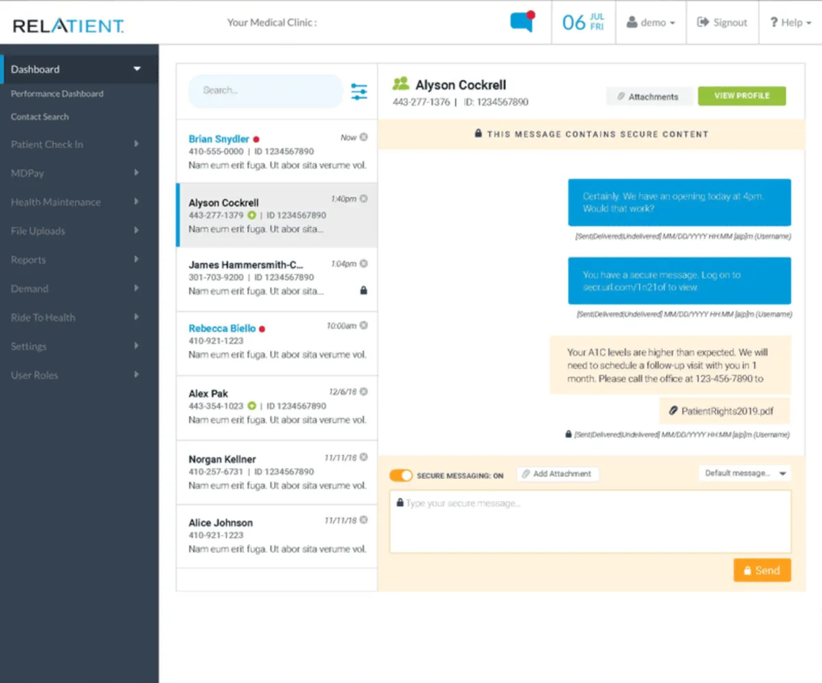Open Contact Search in sidebar
Image resolution: width=822 pixels, height=683 pixels.
tap(40, 117)
